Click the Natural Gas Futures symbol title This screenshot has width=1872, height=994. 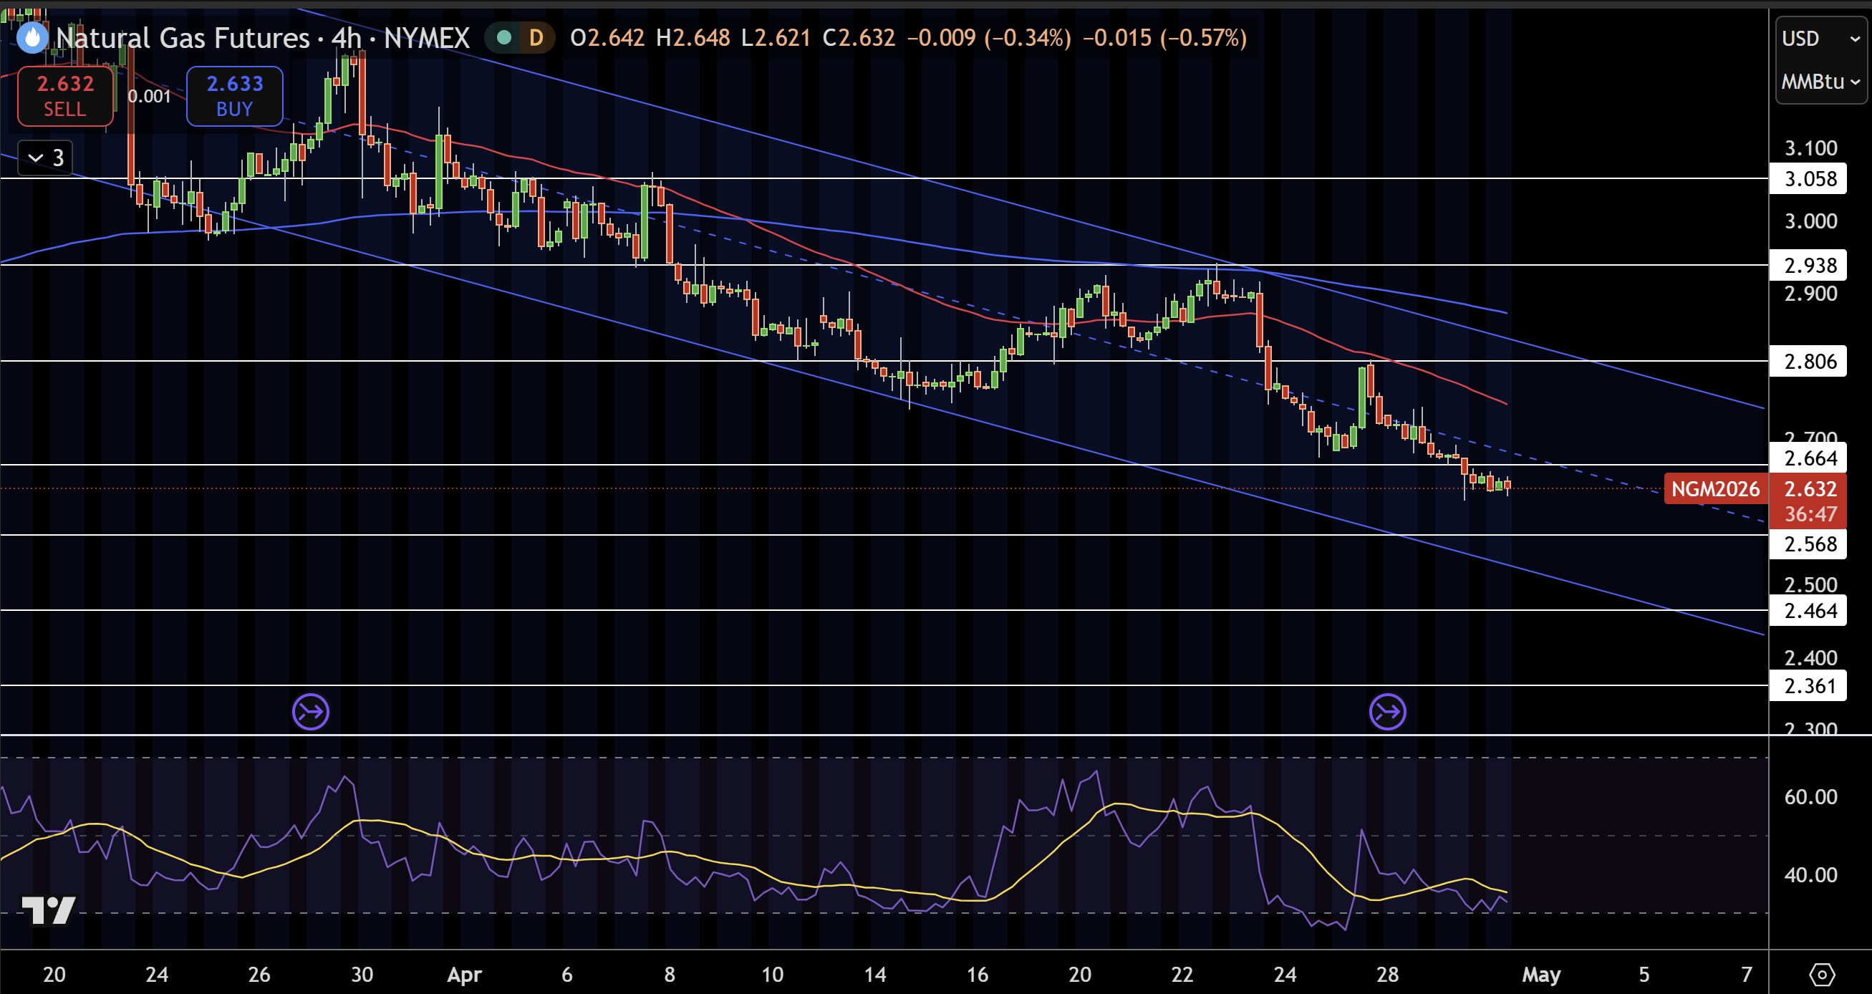pyautogui.click(x=183, y=38)
